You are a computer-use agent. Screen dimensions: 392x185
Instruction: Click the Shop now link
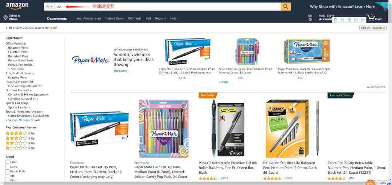121,71
